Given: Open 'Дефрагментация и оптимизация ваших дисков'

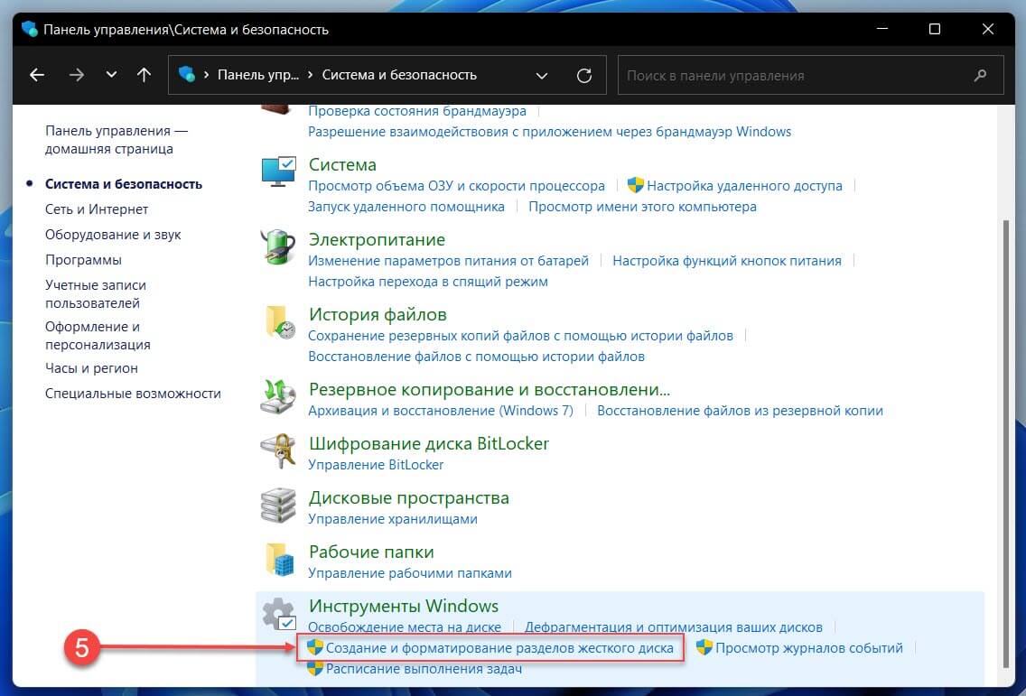Looking at the screenshot, I should 674,627.
